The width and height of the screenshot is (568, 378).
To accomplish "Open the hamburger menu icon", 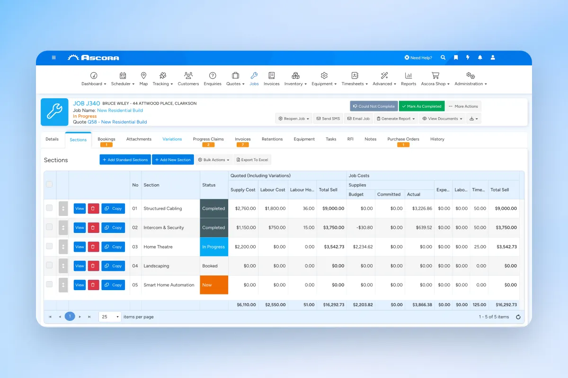I will click(x=54, y=58).
